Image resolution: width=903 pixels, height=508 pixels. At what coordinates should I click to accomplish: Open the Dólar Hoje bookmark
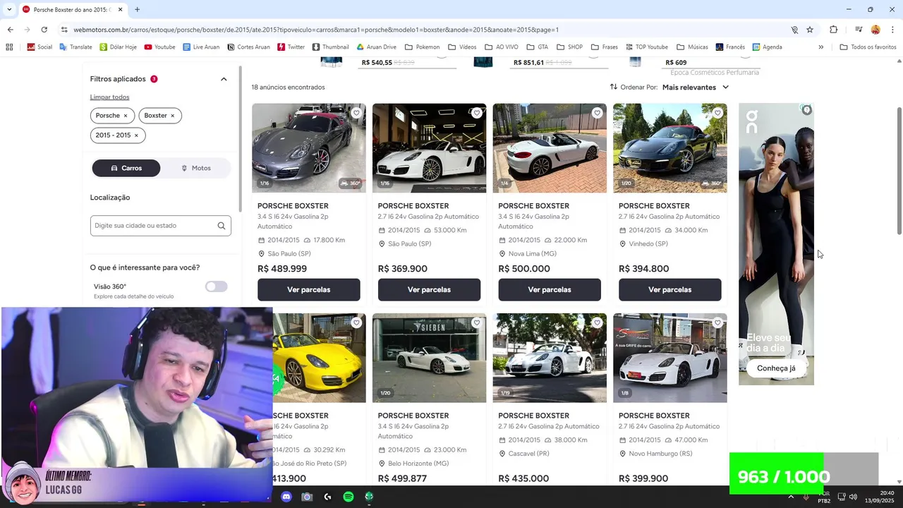(x=118, y=47)
